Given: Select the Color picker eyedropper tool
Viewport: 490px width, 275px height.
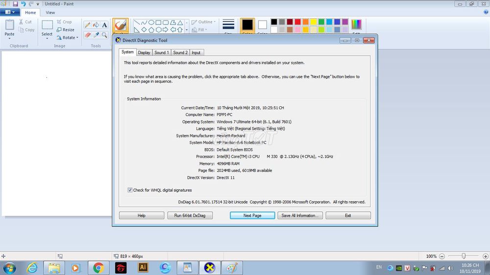Looking at the screenshot, I should pos(96,35).
